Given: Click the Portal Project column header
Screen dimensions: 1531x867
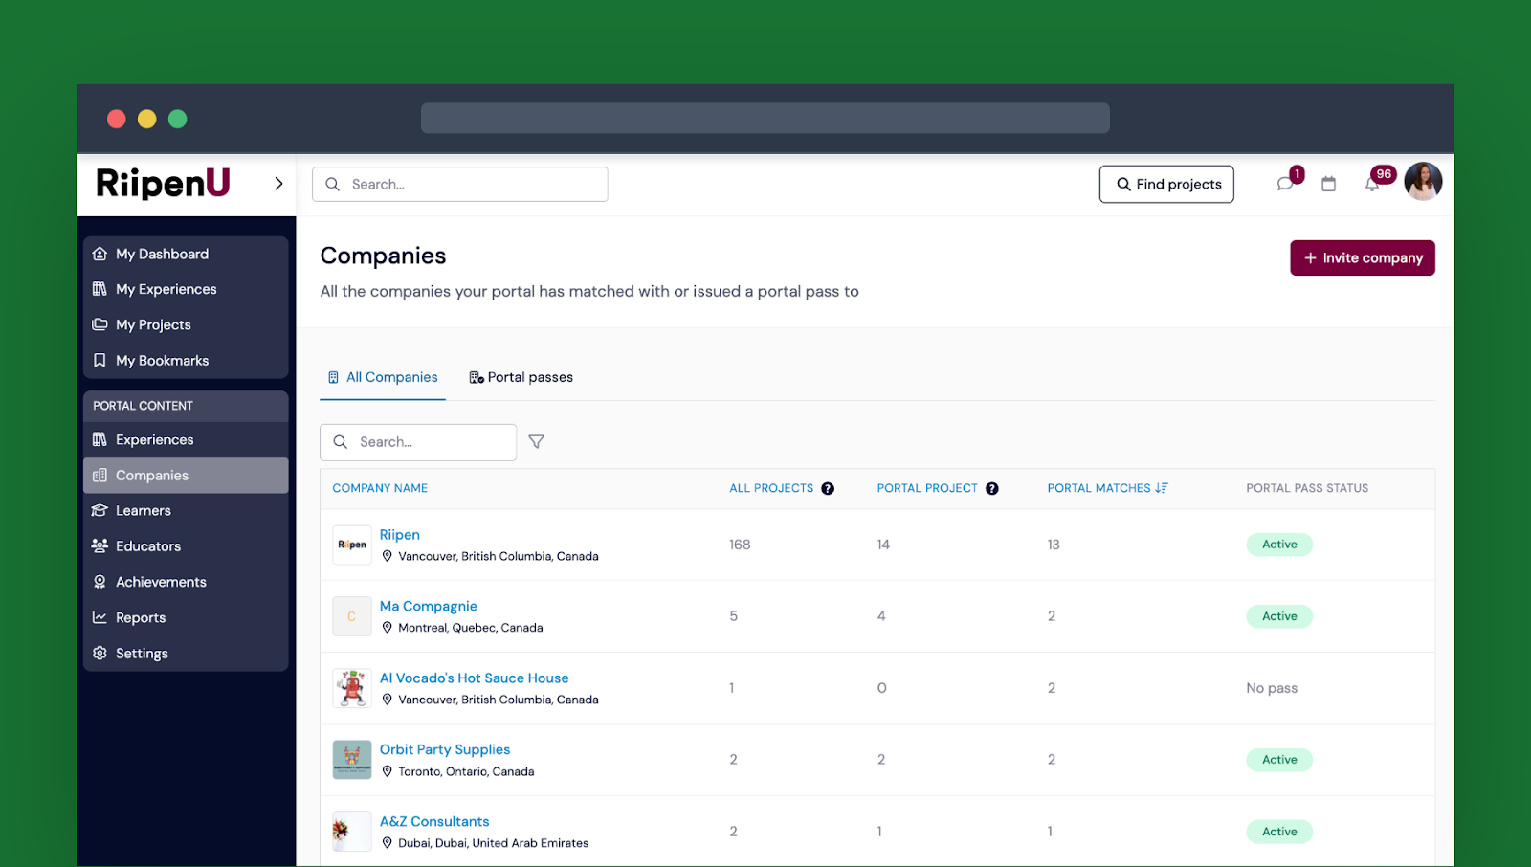Looking at the screenshot, I should pos(927,488).
